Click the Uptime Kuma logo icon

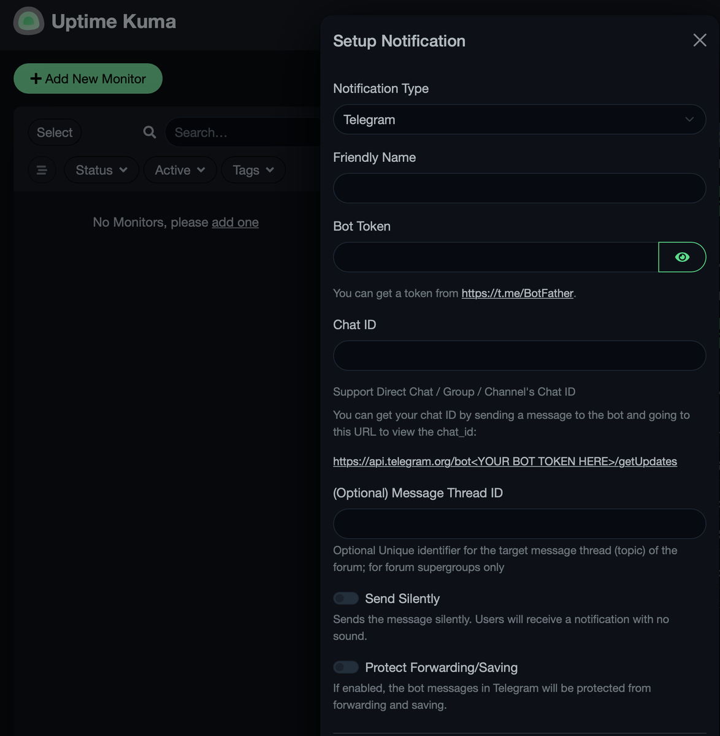[x=28, y=21]
